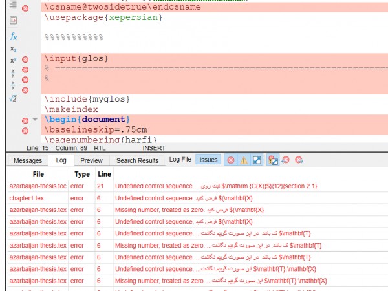388x291 pixels.
Task: Insert square root symbol
Action: click(x=13, y=98)
